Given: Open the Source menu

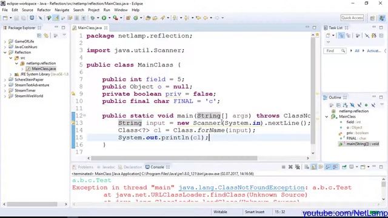Looking at the screenshot, I should click(27, 10).
